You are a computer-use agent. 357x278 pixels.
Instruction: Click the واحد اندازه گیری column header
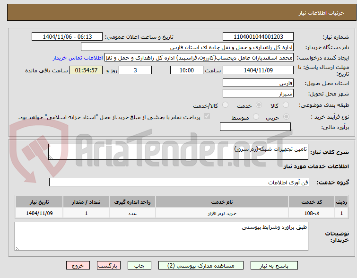(x=132, y=202)
